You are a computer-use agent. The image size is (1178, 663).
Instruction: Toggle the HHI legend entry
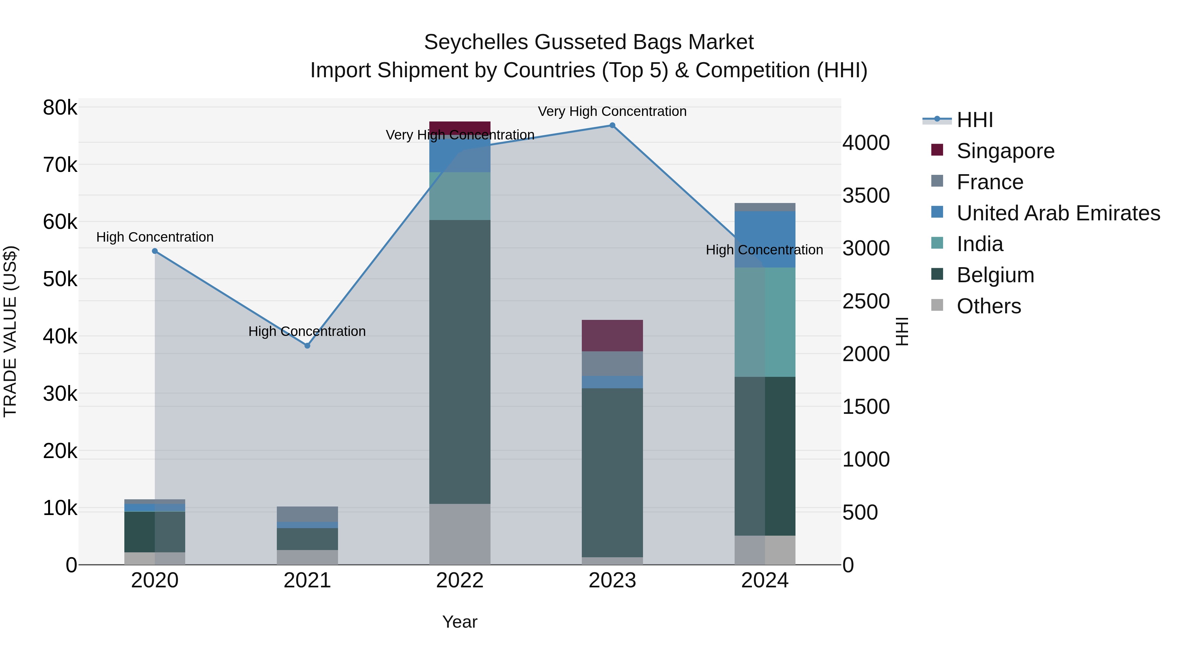click(x=957, y=120)
